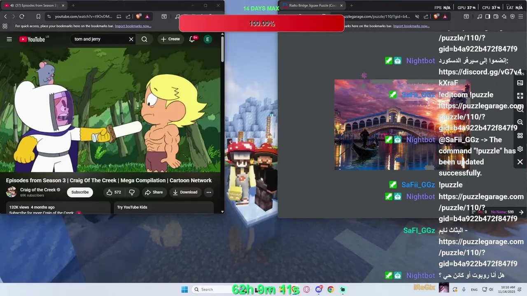Open the apps grid icon on bookmarks bar
The width and height of the screenshot is (527, 296).
coord(5,26)
